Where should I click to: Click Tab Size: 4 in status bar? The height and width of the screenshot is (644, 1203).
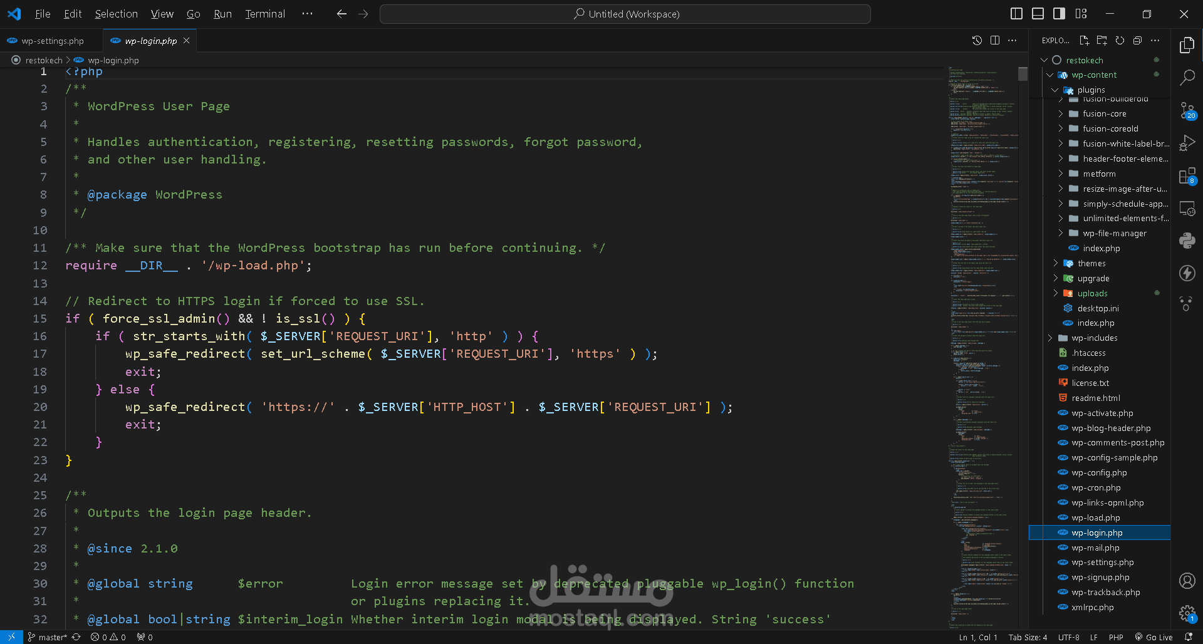point(1028,637)
